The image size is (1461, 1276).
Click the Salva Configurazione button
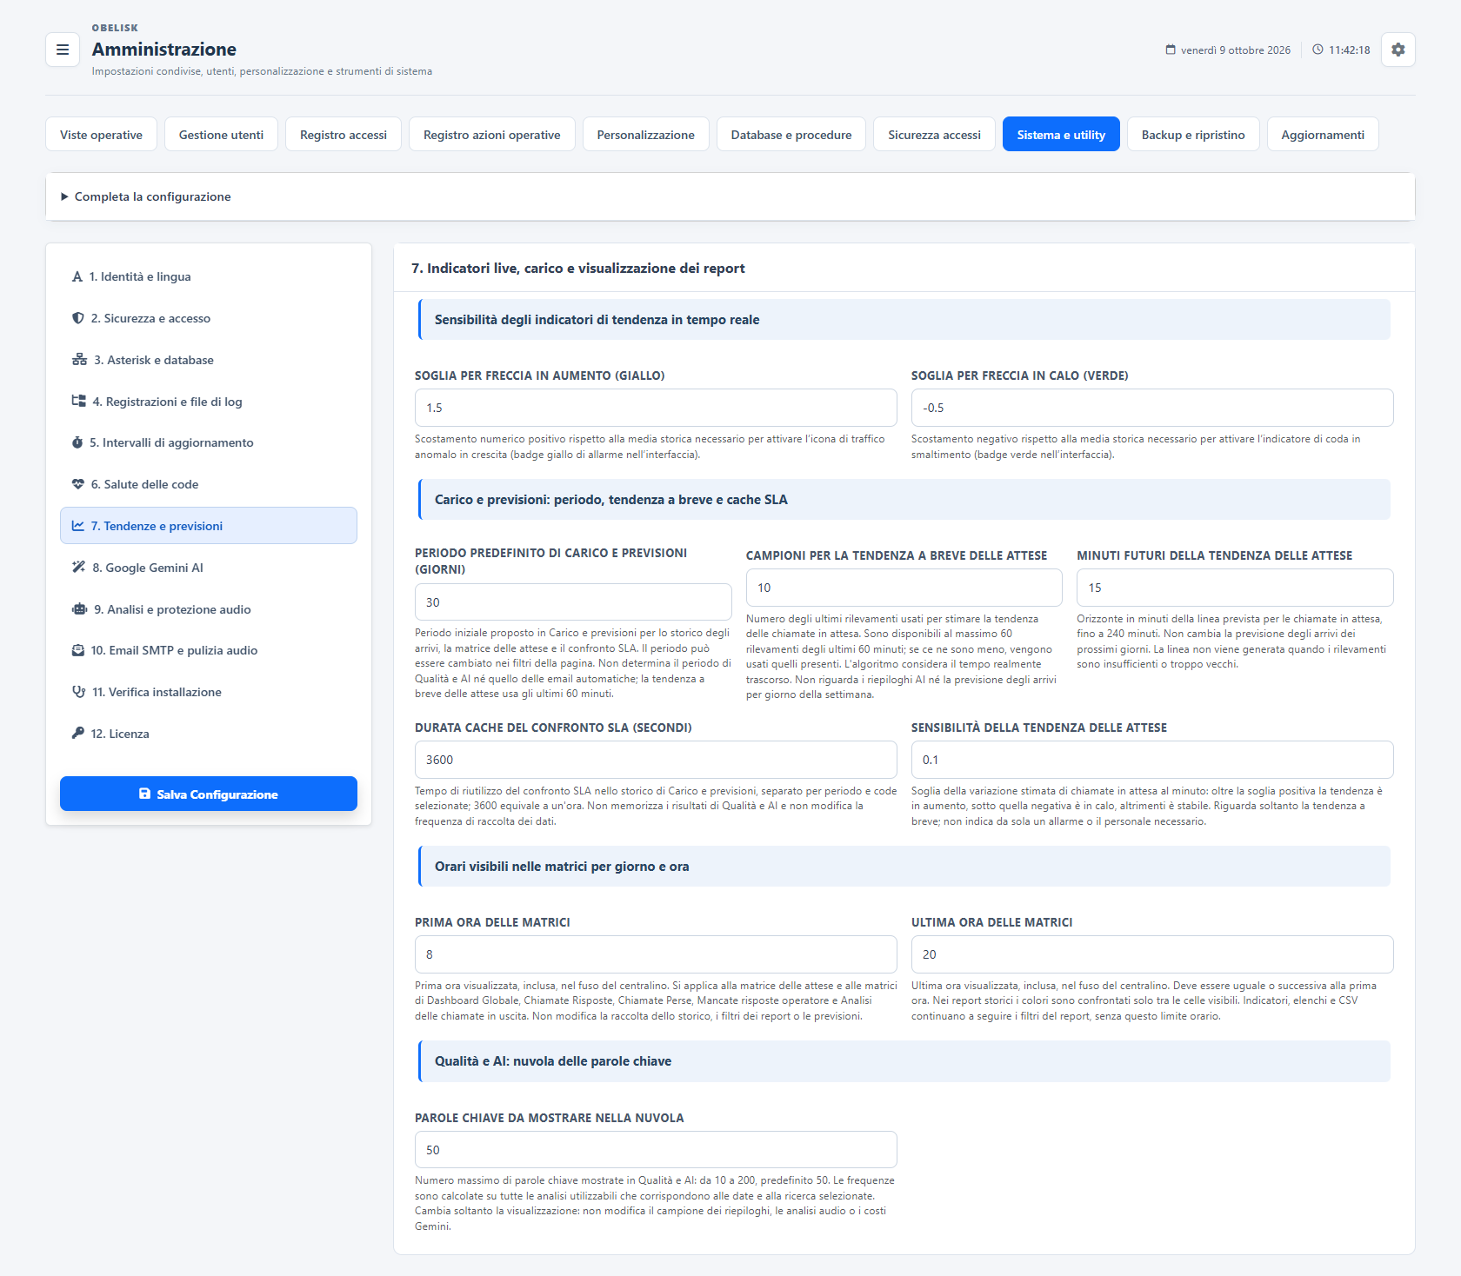(209, 794)
